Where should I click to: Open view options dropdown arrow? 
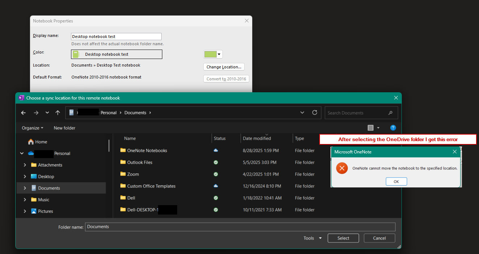point(378,128)
